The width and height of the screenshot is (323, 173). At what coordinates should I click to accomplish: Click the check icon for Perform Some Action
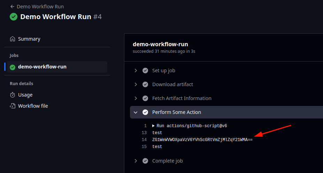pyautogui.click(x=145, y=112)
